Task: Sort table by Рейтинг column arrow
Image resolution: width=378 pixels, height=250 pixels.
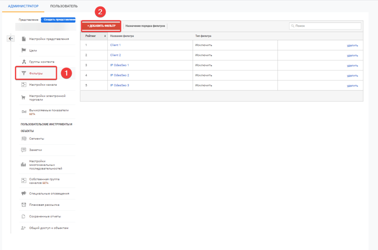Action: click(105, 36)
